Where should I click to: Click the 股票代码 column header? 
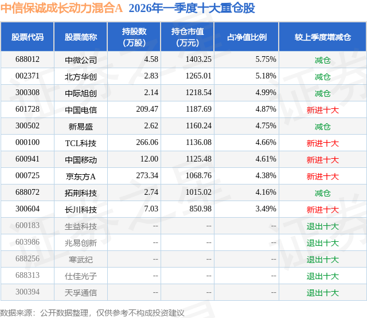click(28, 37)
